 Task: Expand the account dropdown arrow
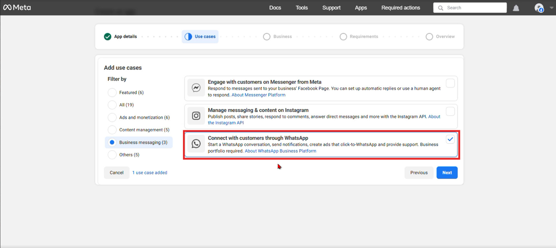pos(551,8)
